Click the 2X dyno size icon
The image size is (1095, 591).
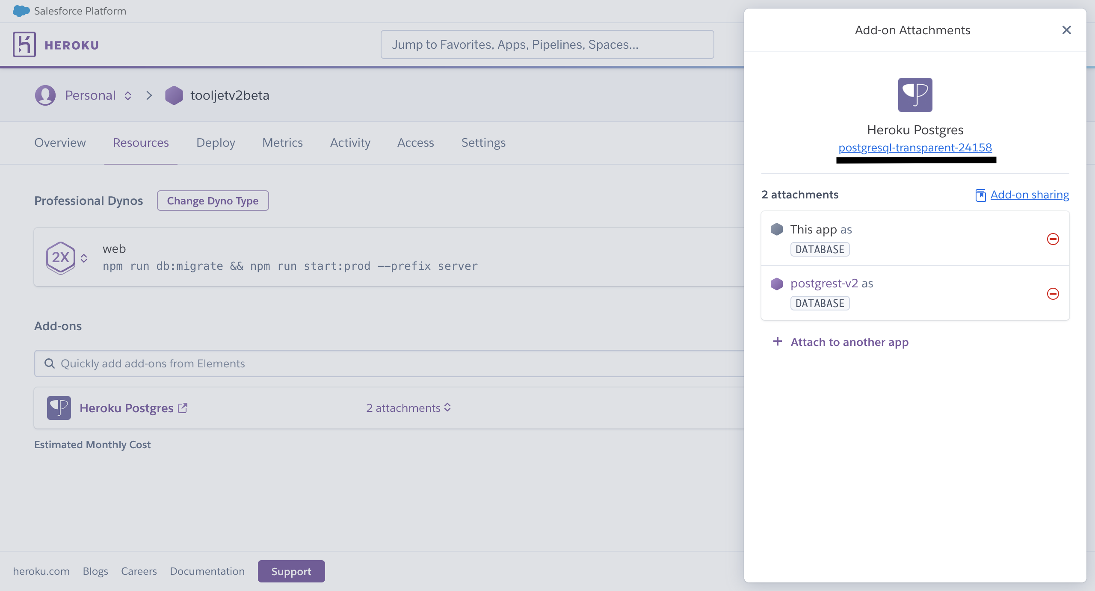(61, 257)
